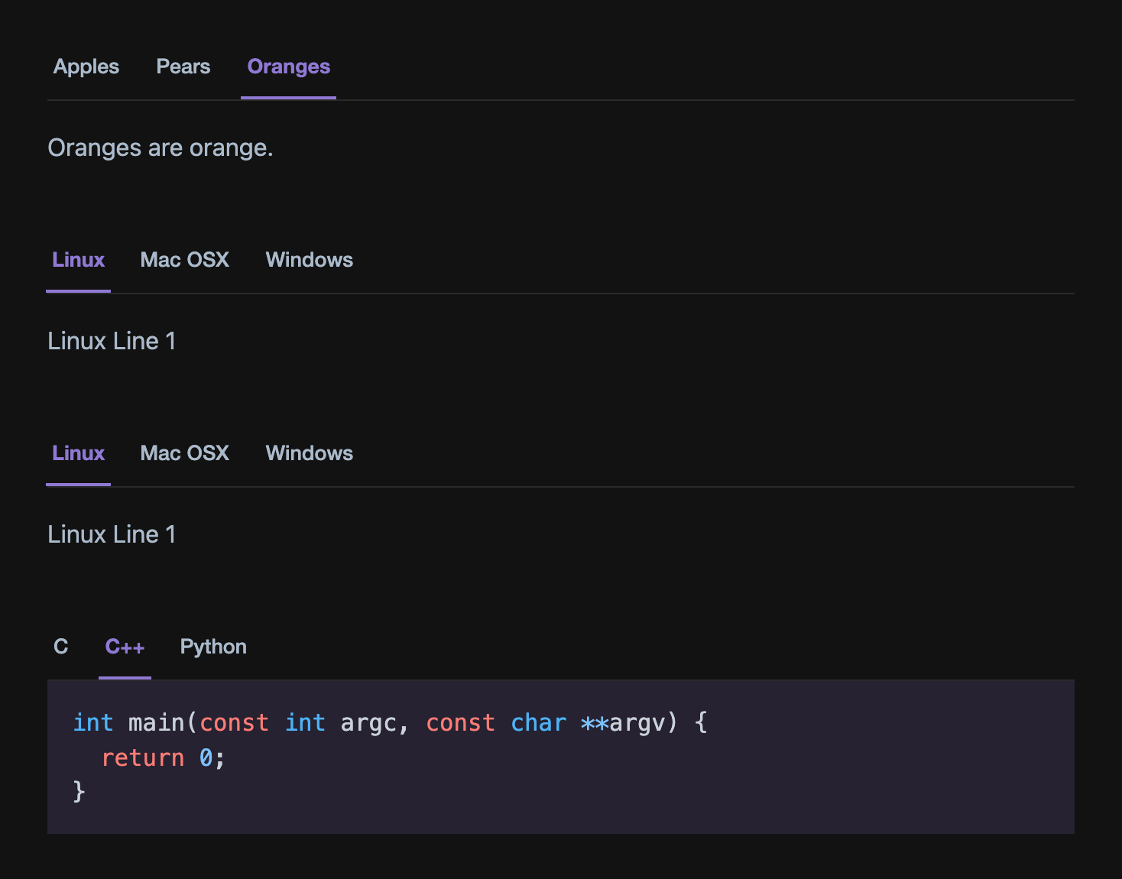Choose Windows in the upper OS tab group
Screen dimensions: 1122x879
point(310,260)
